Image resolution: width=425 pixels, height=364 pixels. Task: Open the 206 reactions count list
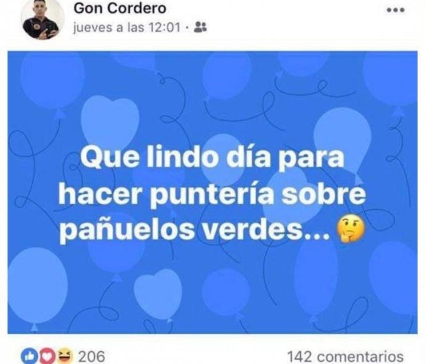click(x=92, y=357)
